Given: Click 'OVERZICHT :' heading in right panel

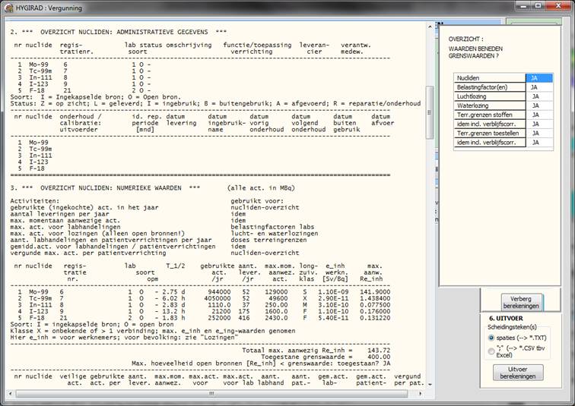Looking at the screenshot, I should pyautogui.click(x=465, y=39).
